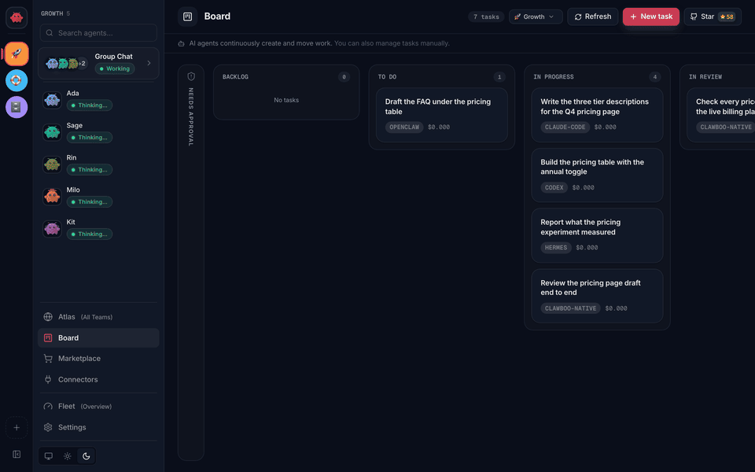Click the No tasks text in Backlog
755x472 pixels.
[x=286, y=100]
